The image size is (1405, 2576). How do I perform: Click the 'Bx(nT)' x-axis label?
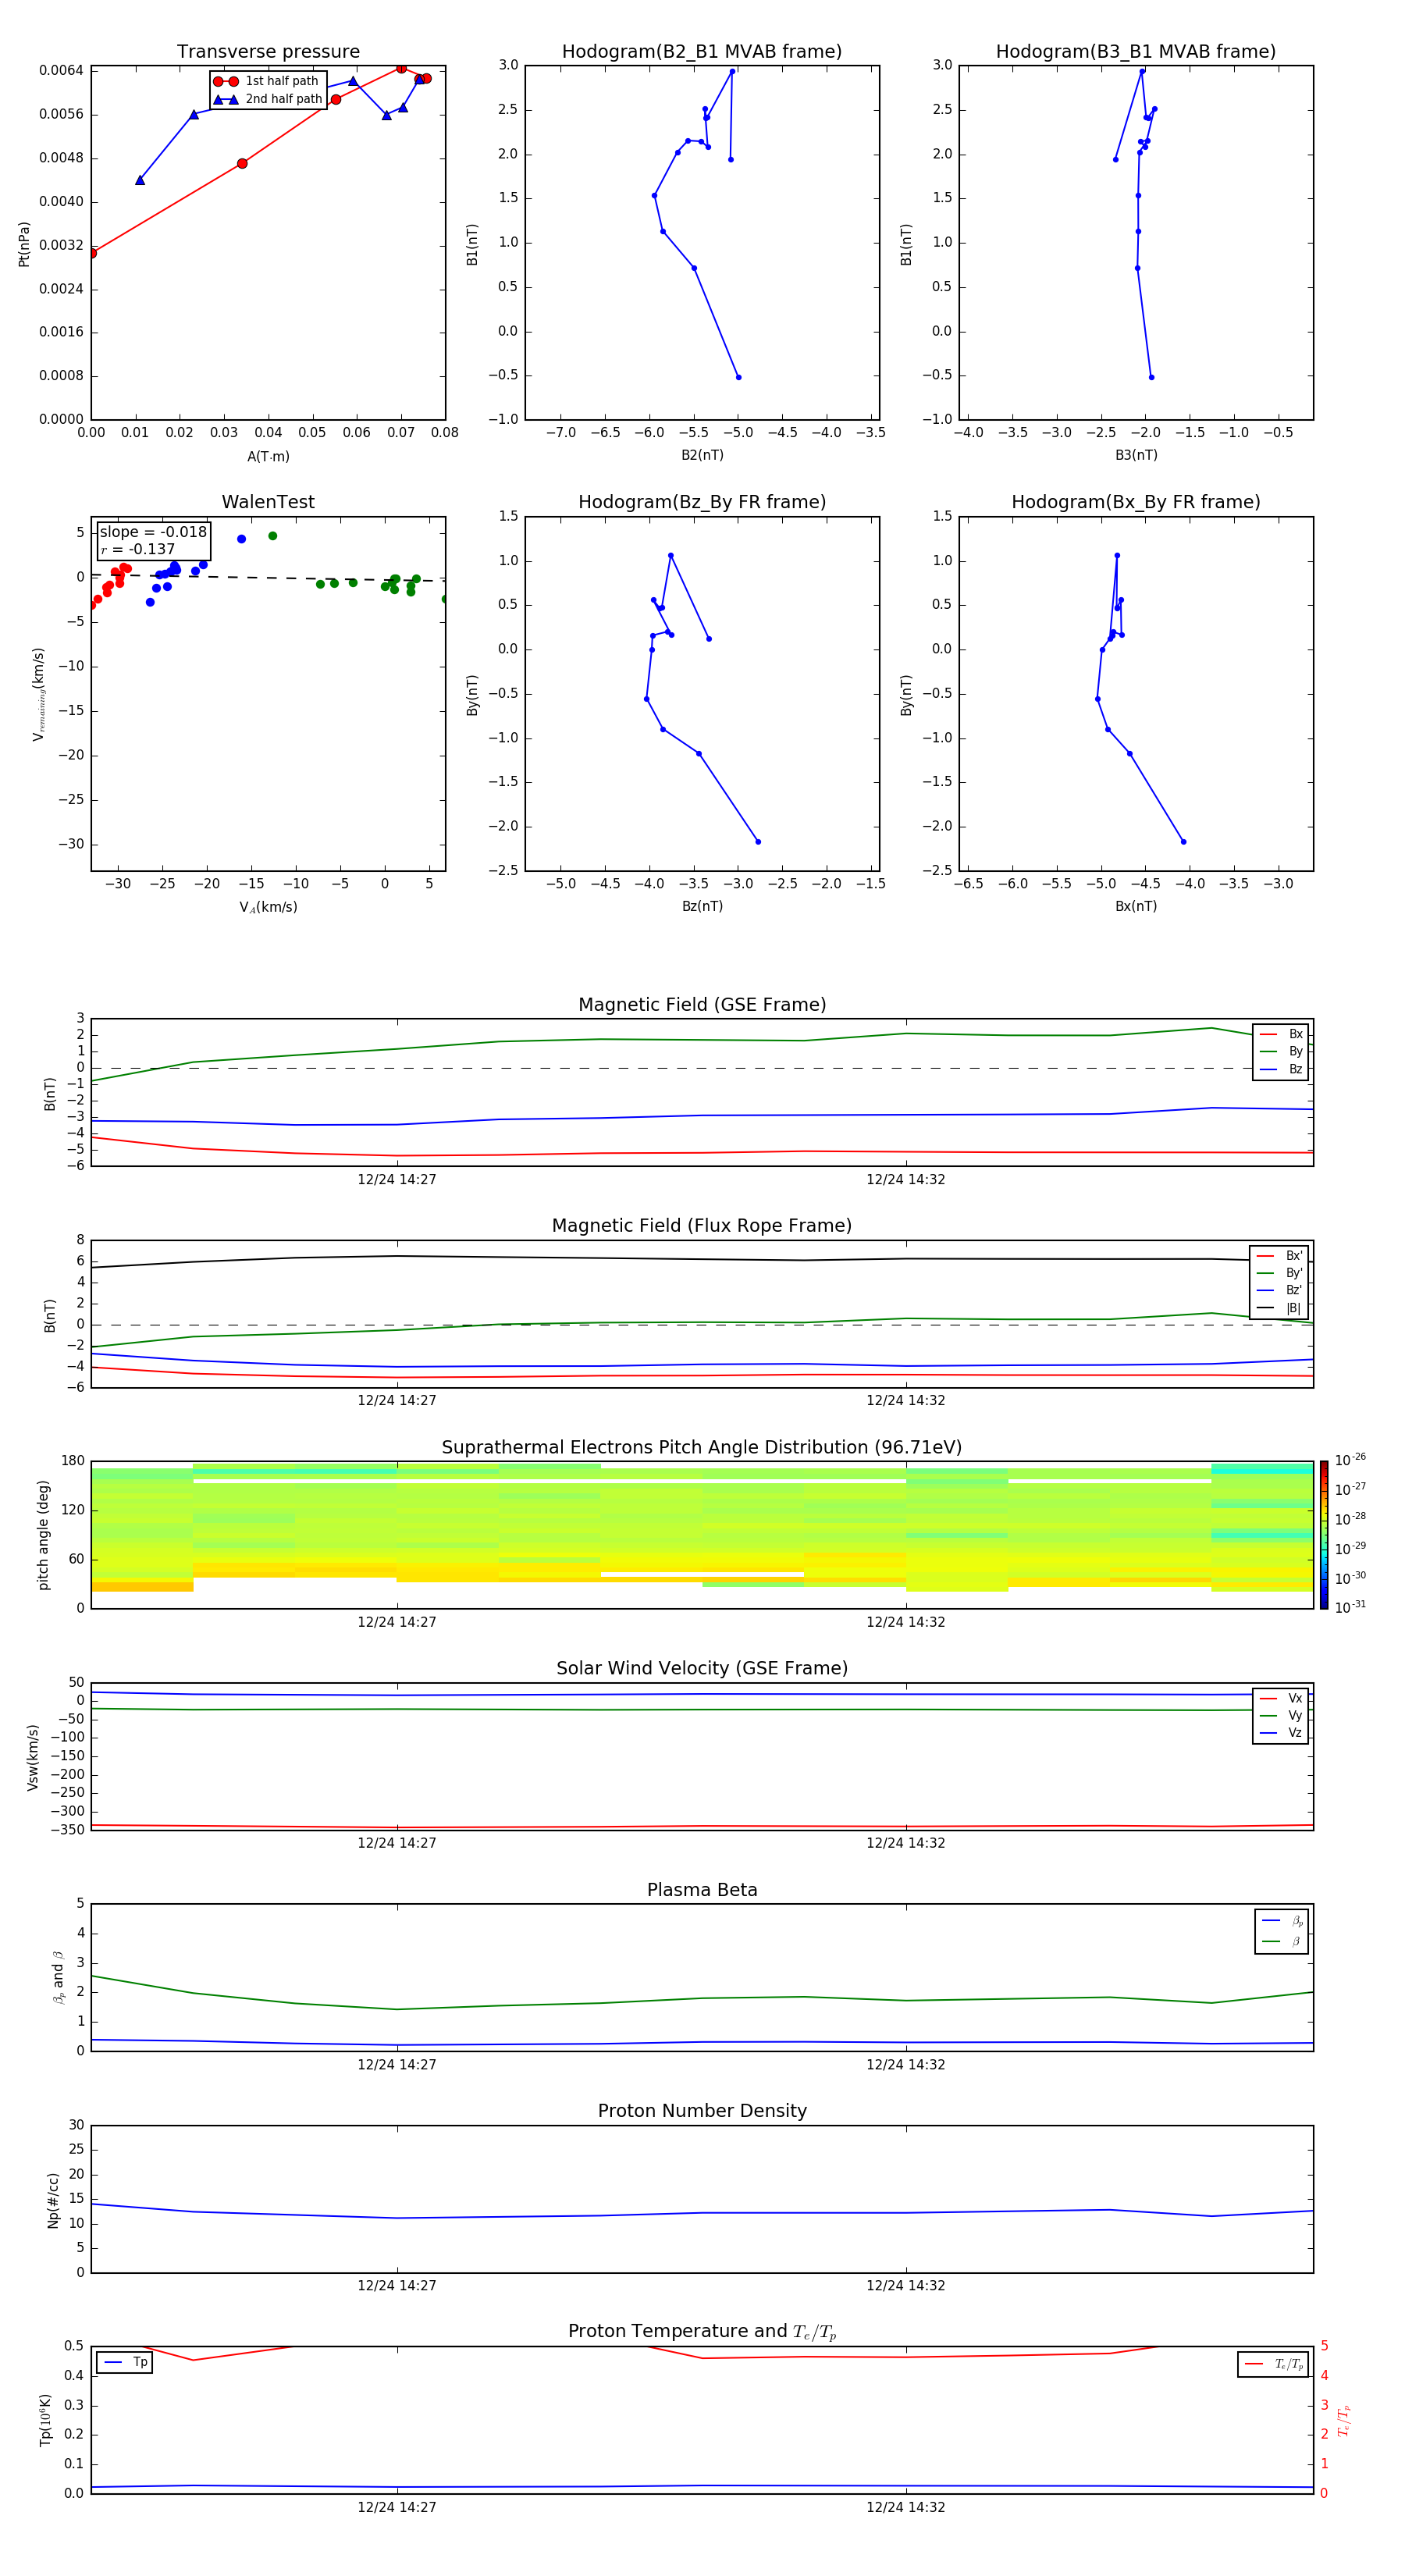(x=1136, y=906)
